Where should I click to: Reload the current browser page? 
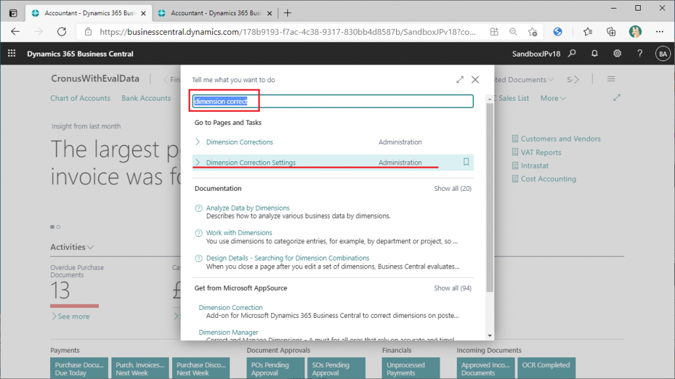(62, 32)
